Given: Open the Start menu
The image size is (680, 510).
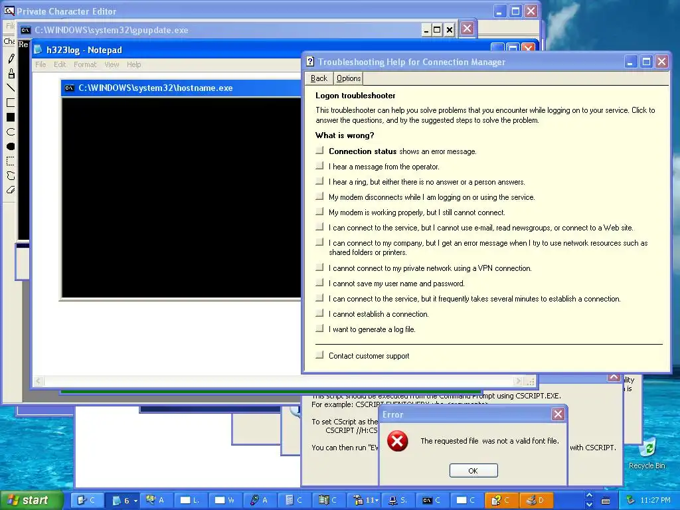Looking at the screenshot, I should 31,501.
